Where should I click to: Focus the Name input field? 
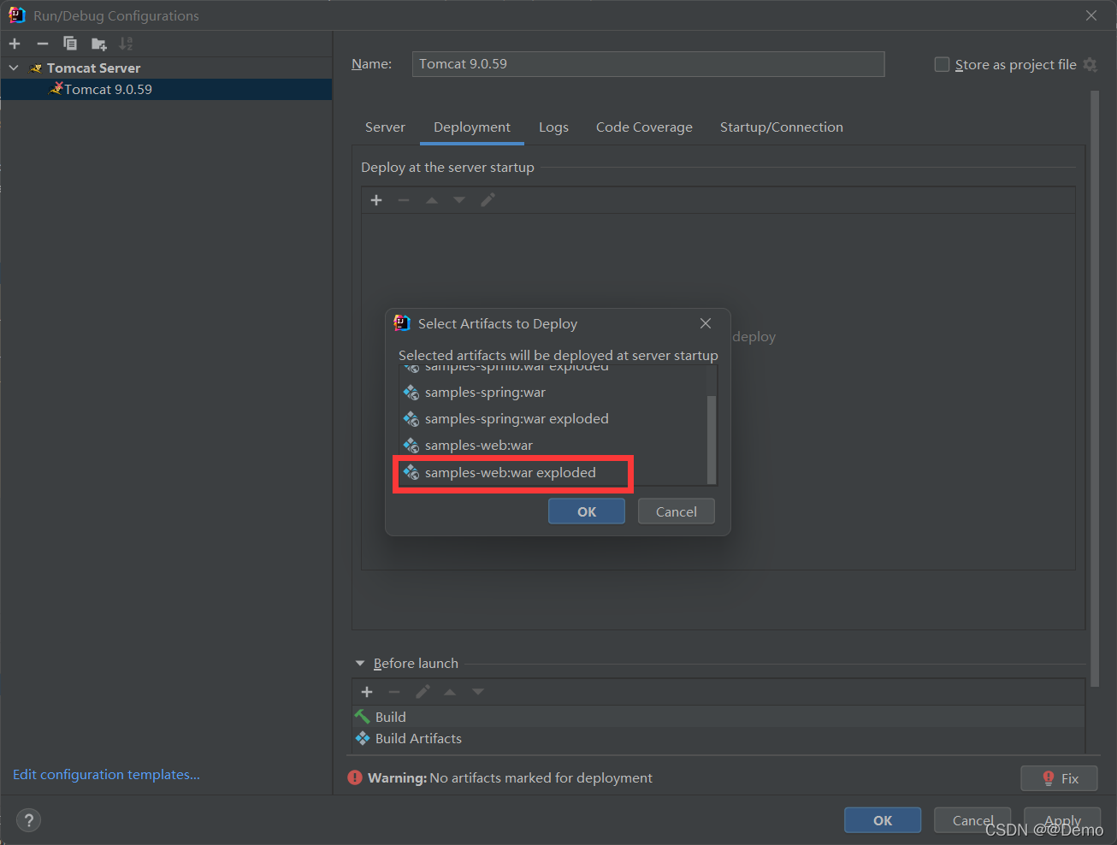pos(648,64)
